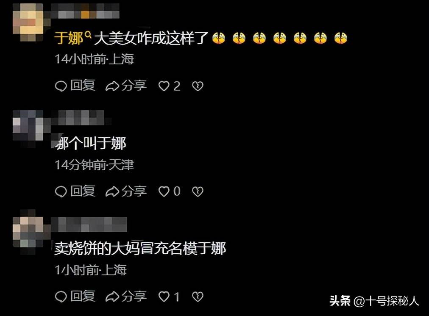Image resolution: width=429 pixels, height=316 pixels.
Task: Open the second commenter's pixelated avatar
Action: coord(28,126)
